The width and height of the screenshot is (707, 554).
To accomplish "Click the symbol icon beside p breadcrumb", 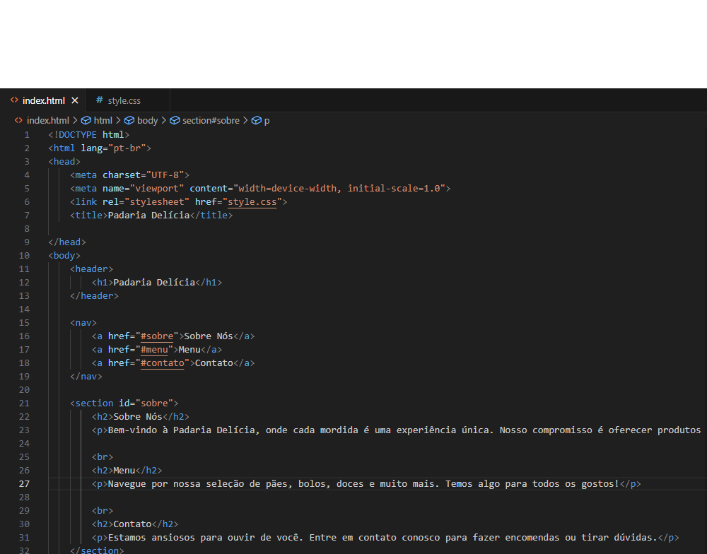I will click(x=257, y=121).
